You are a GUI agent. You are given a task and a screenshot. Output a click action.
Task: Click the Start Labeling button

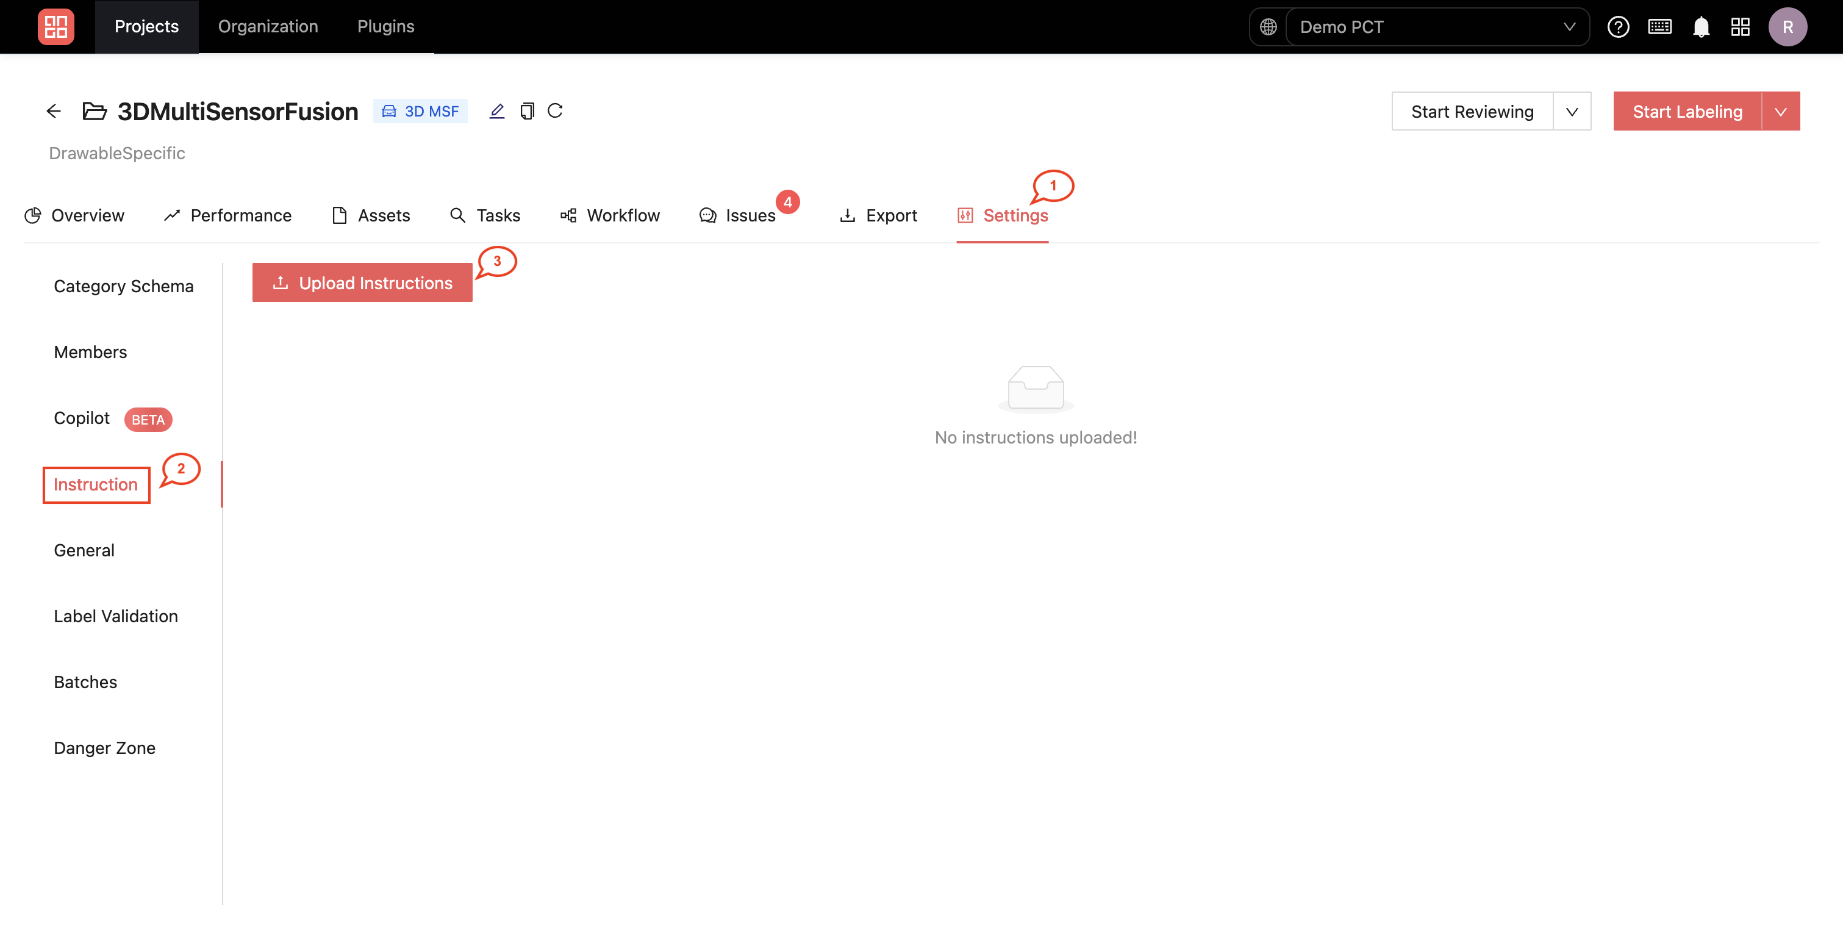point(1687,112)
